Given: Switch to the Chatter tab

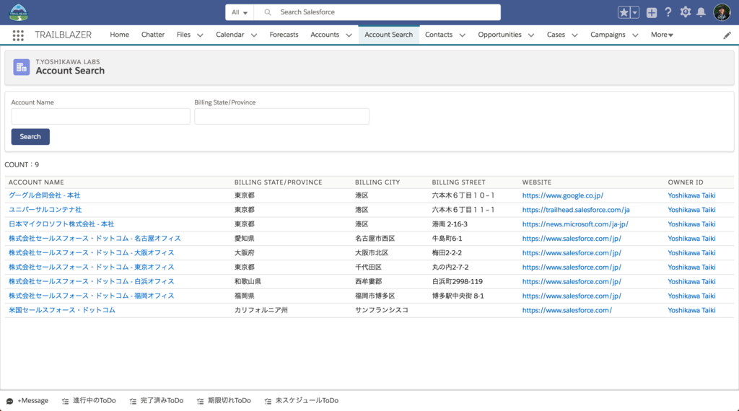Looking at the screenshot, I should click(153, 35).
